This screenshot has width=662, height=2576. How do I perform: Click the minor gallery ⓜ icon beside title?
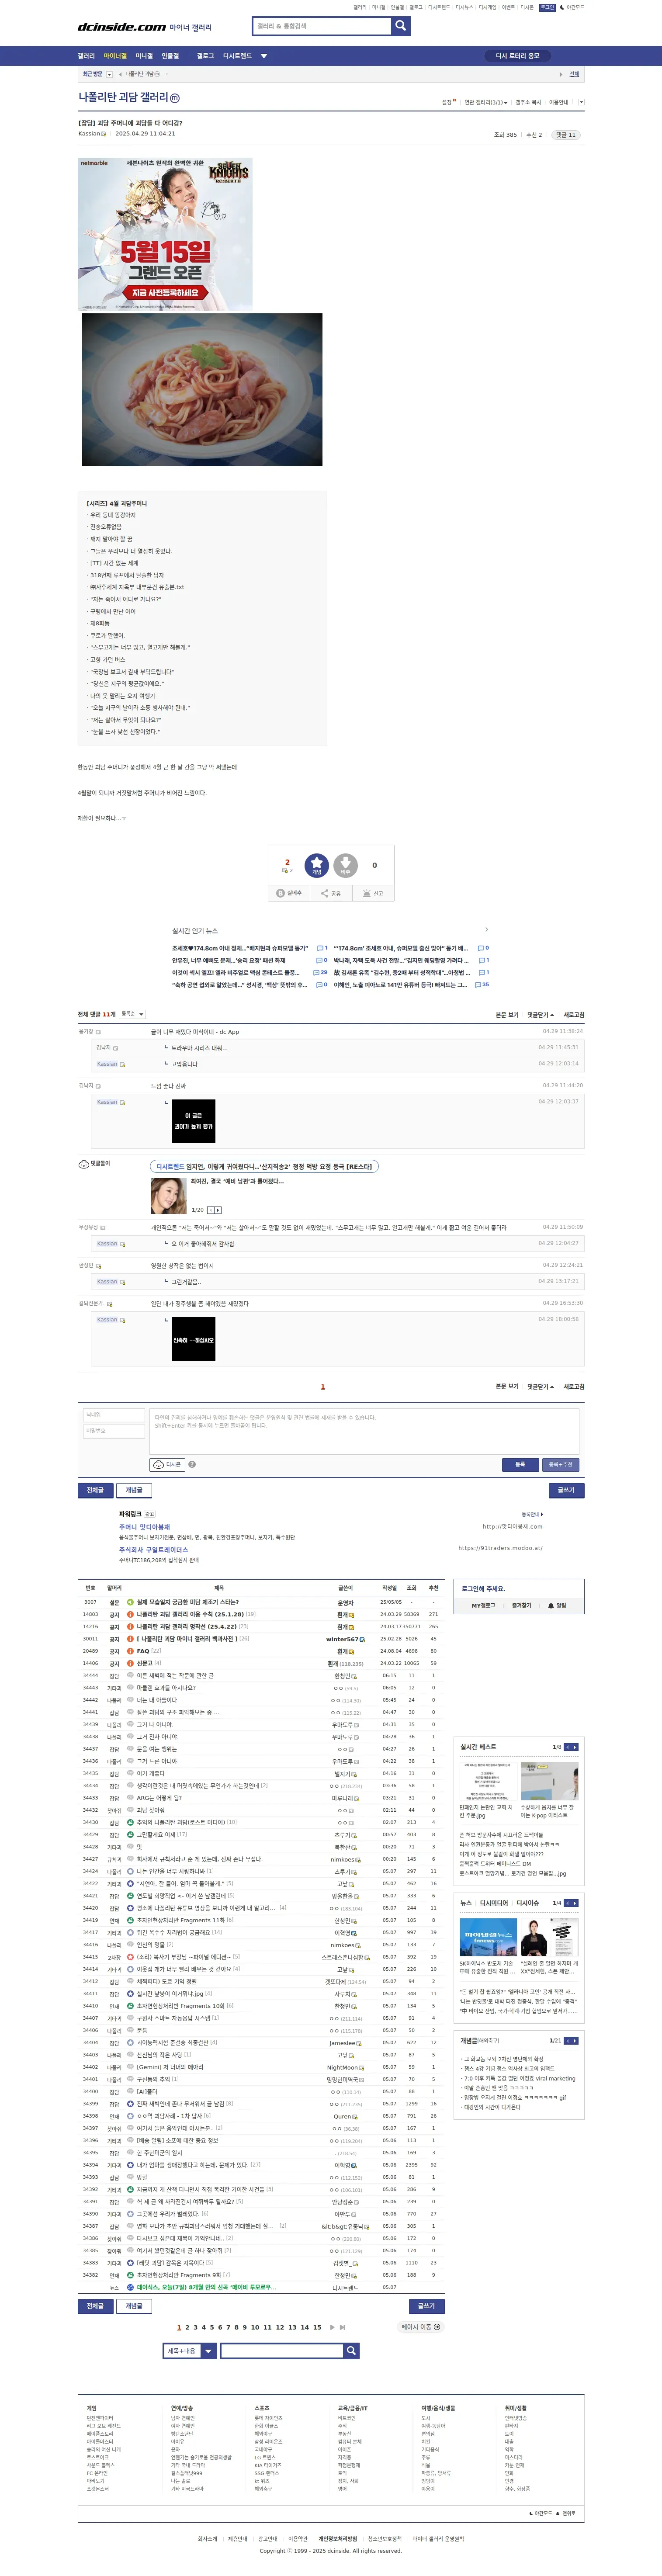pyautogui.click(x=175, y=98)
